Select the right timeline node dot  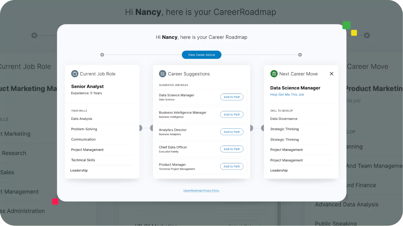coord(300,54)
